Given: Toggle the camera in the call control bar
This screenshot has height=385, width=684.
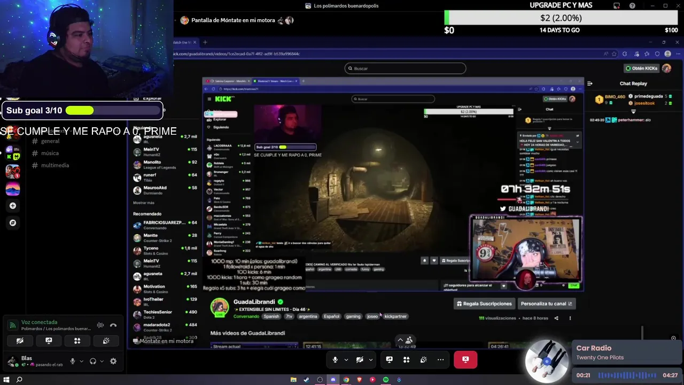Looking at the screenshot, I should click(x=360, y=360).
